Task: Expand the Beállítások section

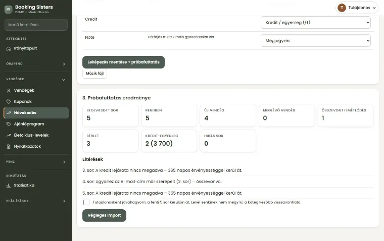Action: 36,201
